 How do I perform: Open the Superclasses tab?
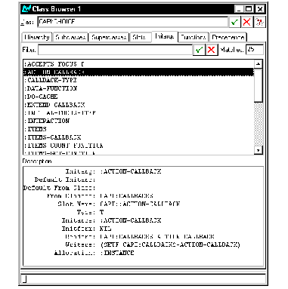(109, 37)
